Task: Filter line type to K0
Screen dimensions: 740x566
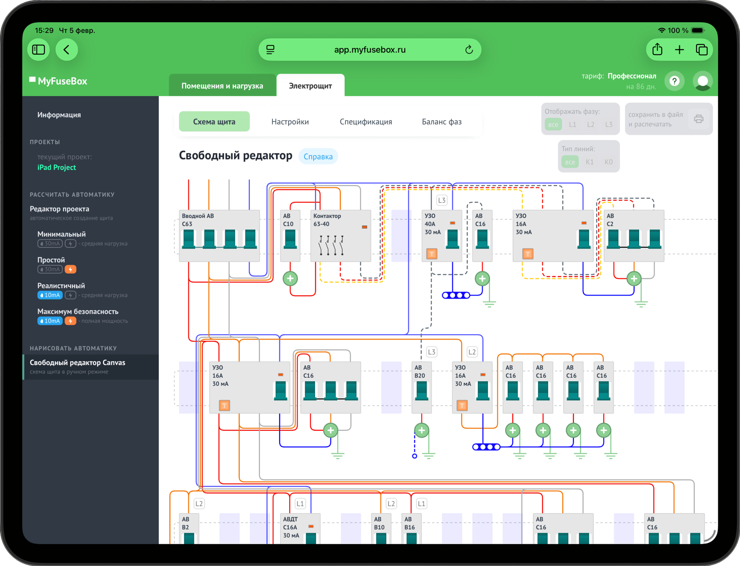Action: pyautogui.click(x=608, y=162)
